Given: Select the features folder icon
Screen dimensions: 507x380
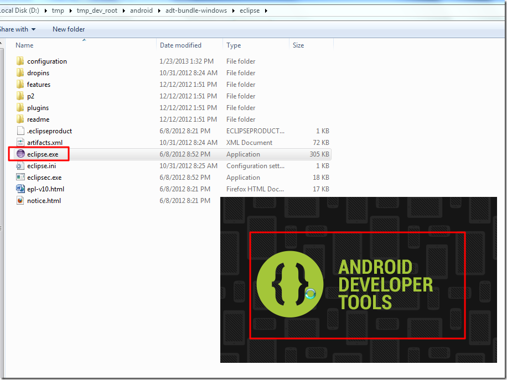Looking at the screenshot, I should [x=20, y=84].
